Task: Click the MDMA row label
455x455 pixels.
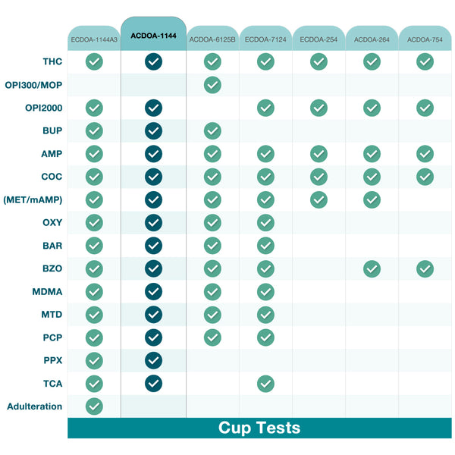Action: coord(48,291)
